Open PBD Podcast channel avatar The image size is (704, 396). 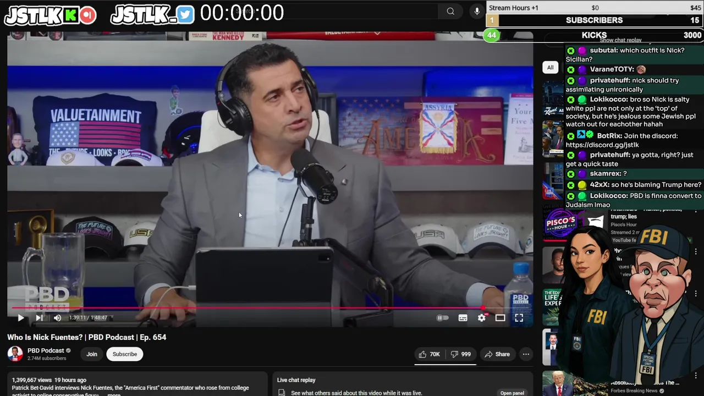click(15, 354)
